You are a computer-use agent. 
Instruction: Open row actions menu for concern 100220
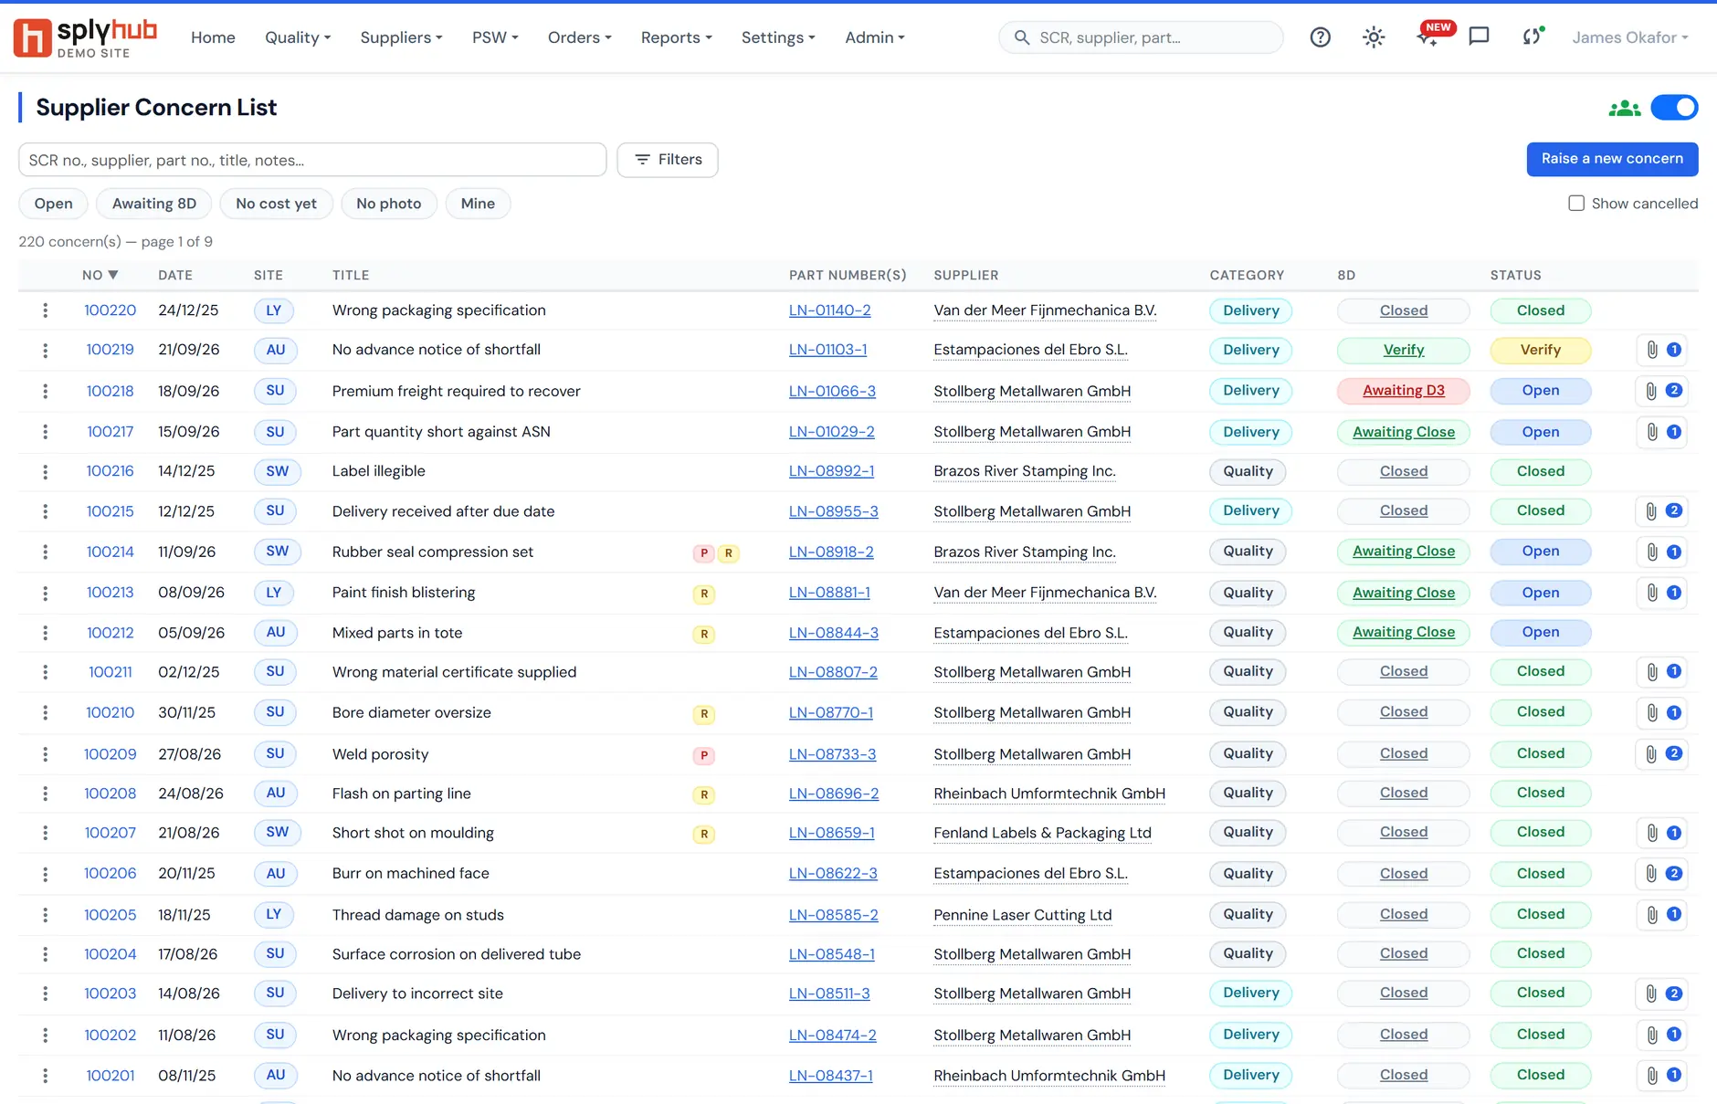coord(45,310)
